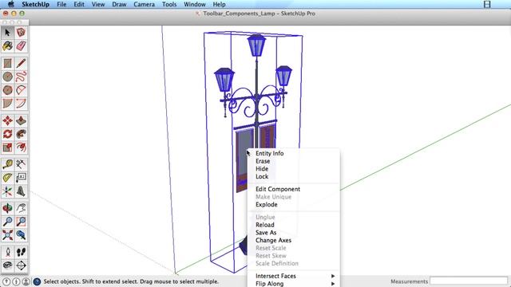This screenshot has width=511, height=287.
Task: Activate the Walk footprints tool
Action: pyautogui.click(x=22, y=252)
